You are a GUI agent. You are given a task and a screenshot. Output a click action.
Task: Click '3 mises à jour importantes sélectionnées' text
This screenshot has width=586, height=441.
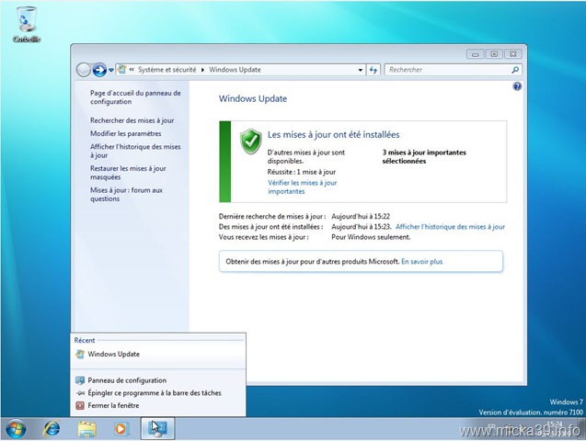pos(424,157)
